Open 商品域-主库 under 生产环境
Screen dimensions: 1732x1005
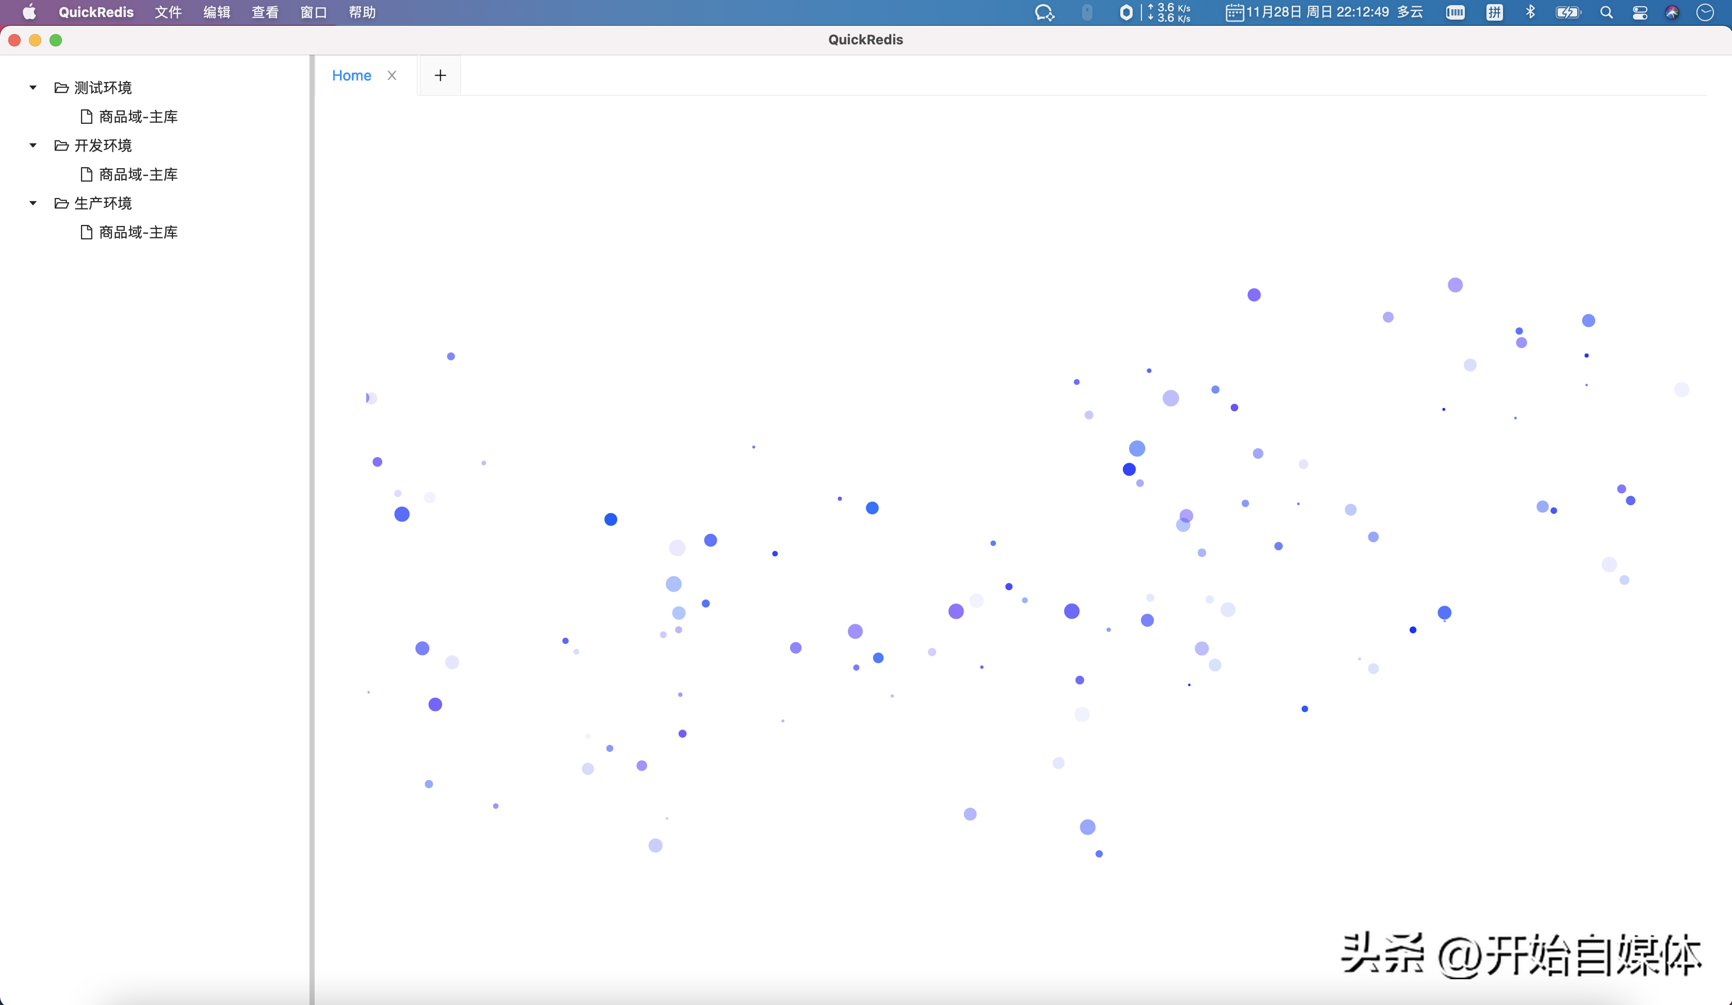(138, 232)
